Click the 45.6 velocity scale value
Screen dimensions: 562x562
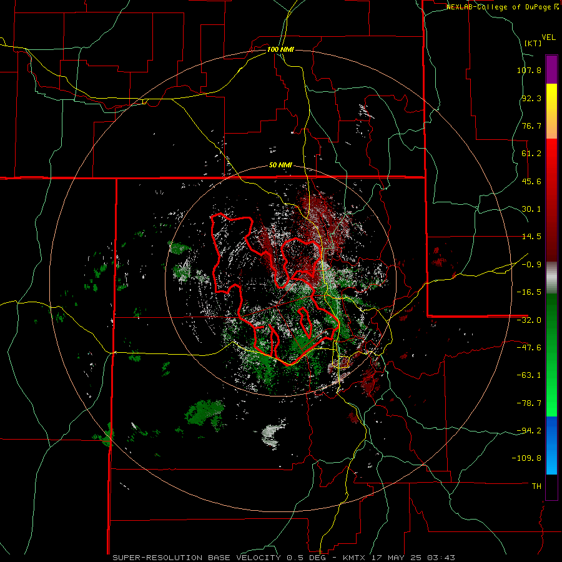click(x=531, y=181)
